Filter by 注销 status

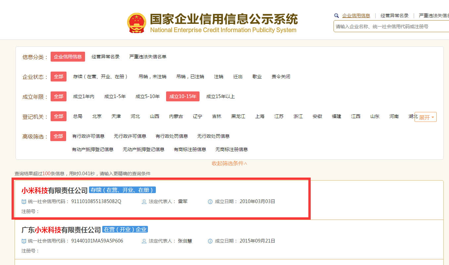click(x=219, y=77)
